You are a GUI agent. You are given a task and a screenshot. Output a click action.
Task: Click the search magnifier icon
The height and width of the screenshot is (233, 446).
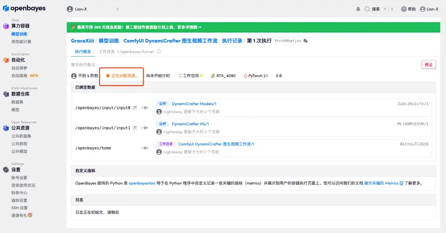coord(367,9)
